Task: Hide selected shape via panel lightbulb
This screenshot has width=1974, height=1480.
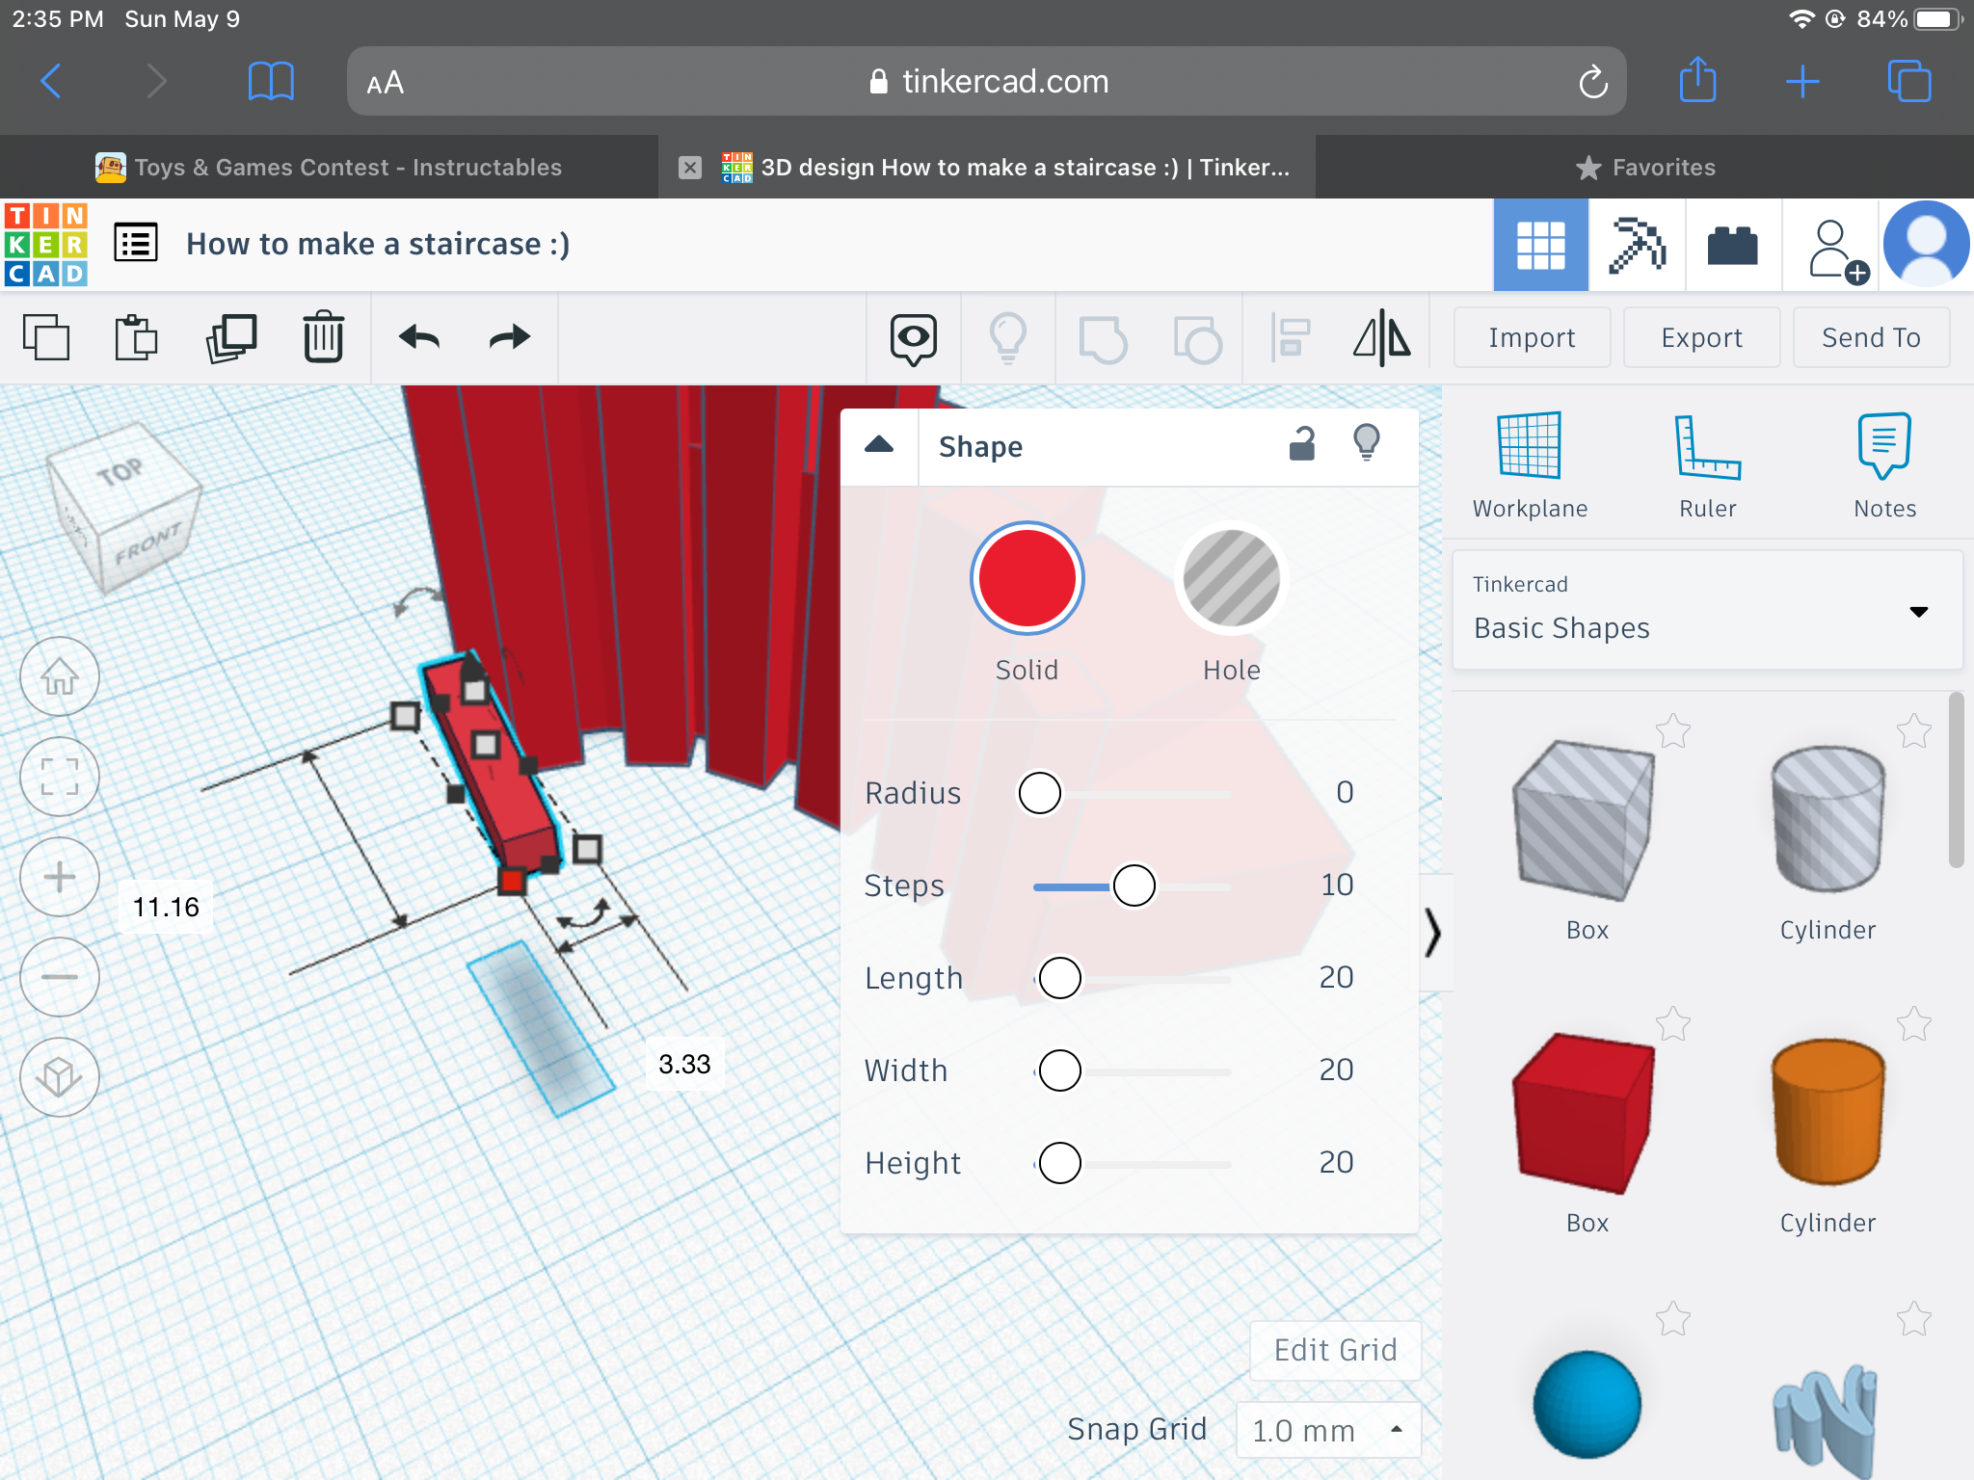Action: coord(1367,444)
